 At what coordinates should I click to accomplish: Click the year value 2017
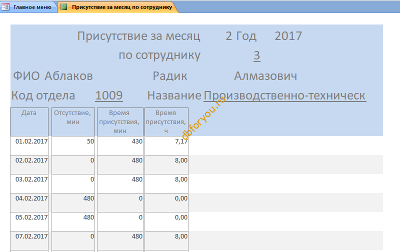click(x=288, y=36)
